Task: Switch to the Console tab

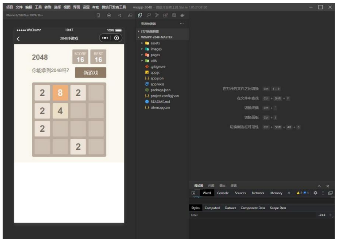Action: tap(223, 193)
